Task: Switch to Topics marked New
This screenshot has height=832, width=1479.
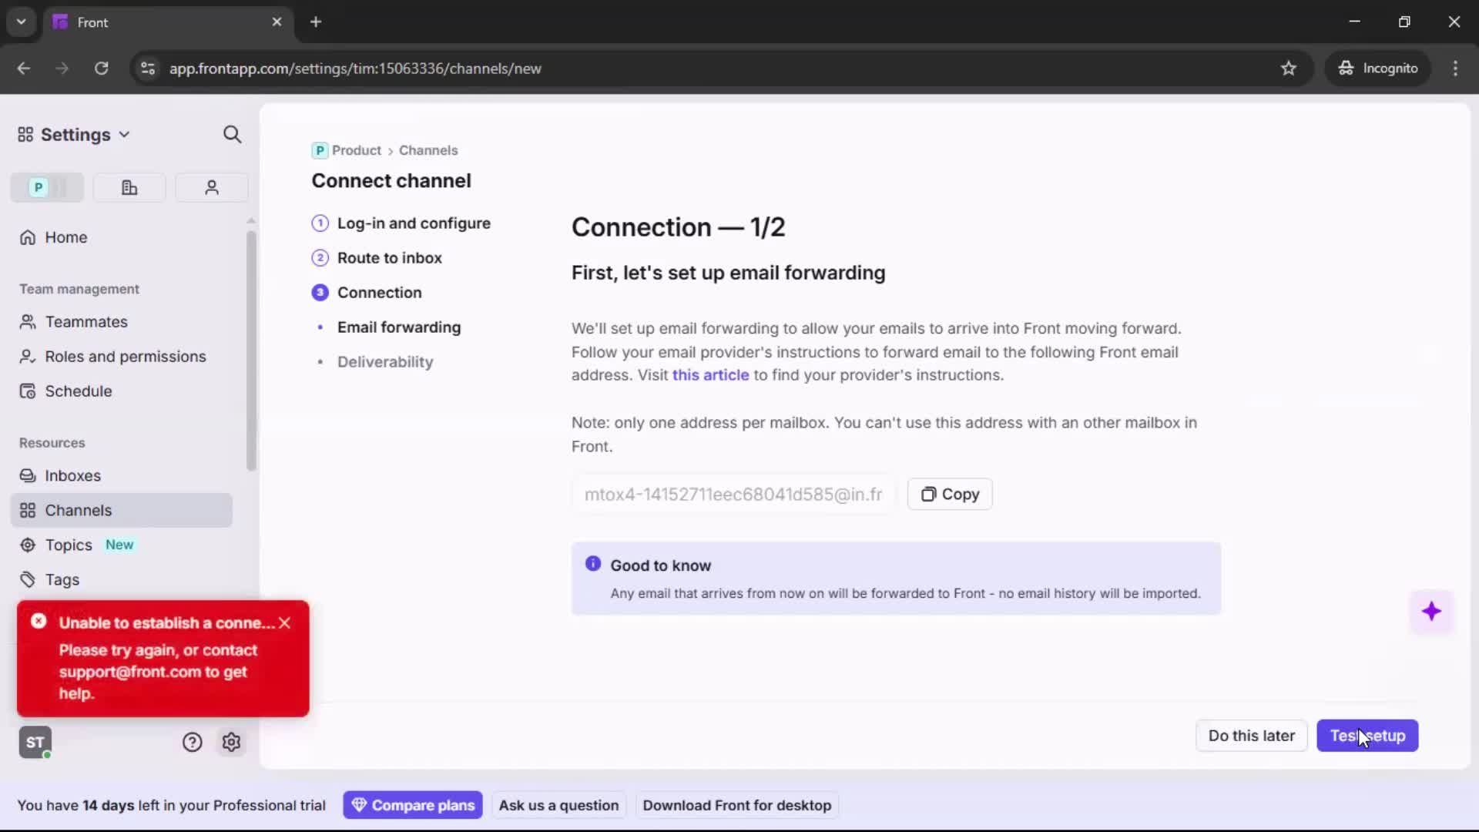Action: (x=68, y=545)
